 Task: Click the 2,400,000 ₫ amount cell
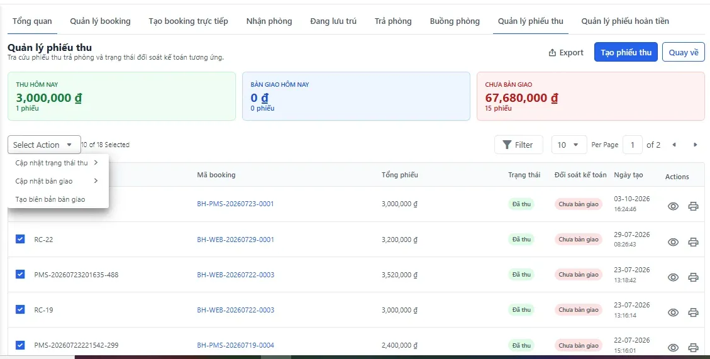click(x=399, y=345)
